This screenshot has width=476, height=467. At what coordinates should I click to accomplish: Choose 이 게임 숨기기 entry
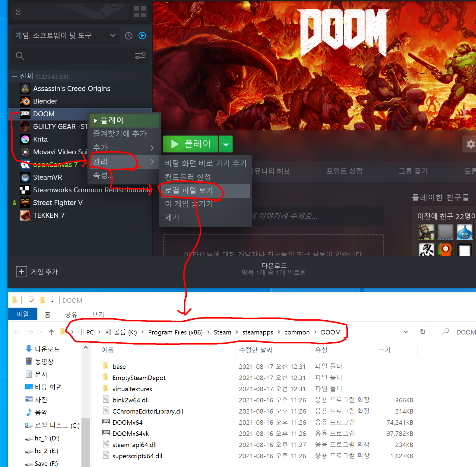[x=206, y=204]
